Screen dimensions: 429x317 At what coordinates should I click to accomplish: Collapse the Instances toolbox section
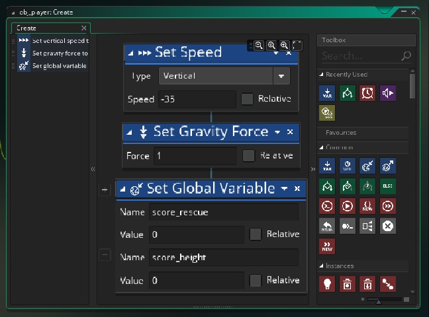pos(322,266)
